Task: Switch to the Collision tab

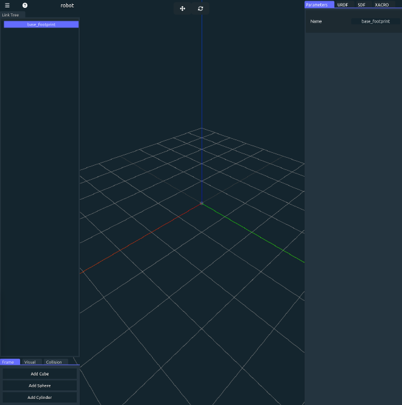Action: (55, 362)
